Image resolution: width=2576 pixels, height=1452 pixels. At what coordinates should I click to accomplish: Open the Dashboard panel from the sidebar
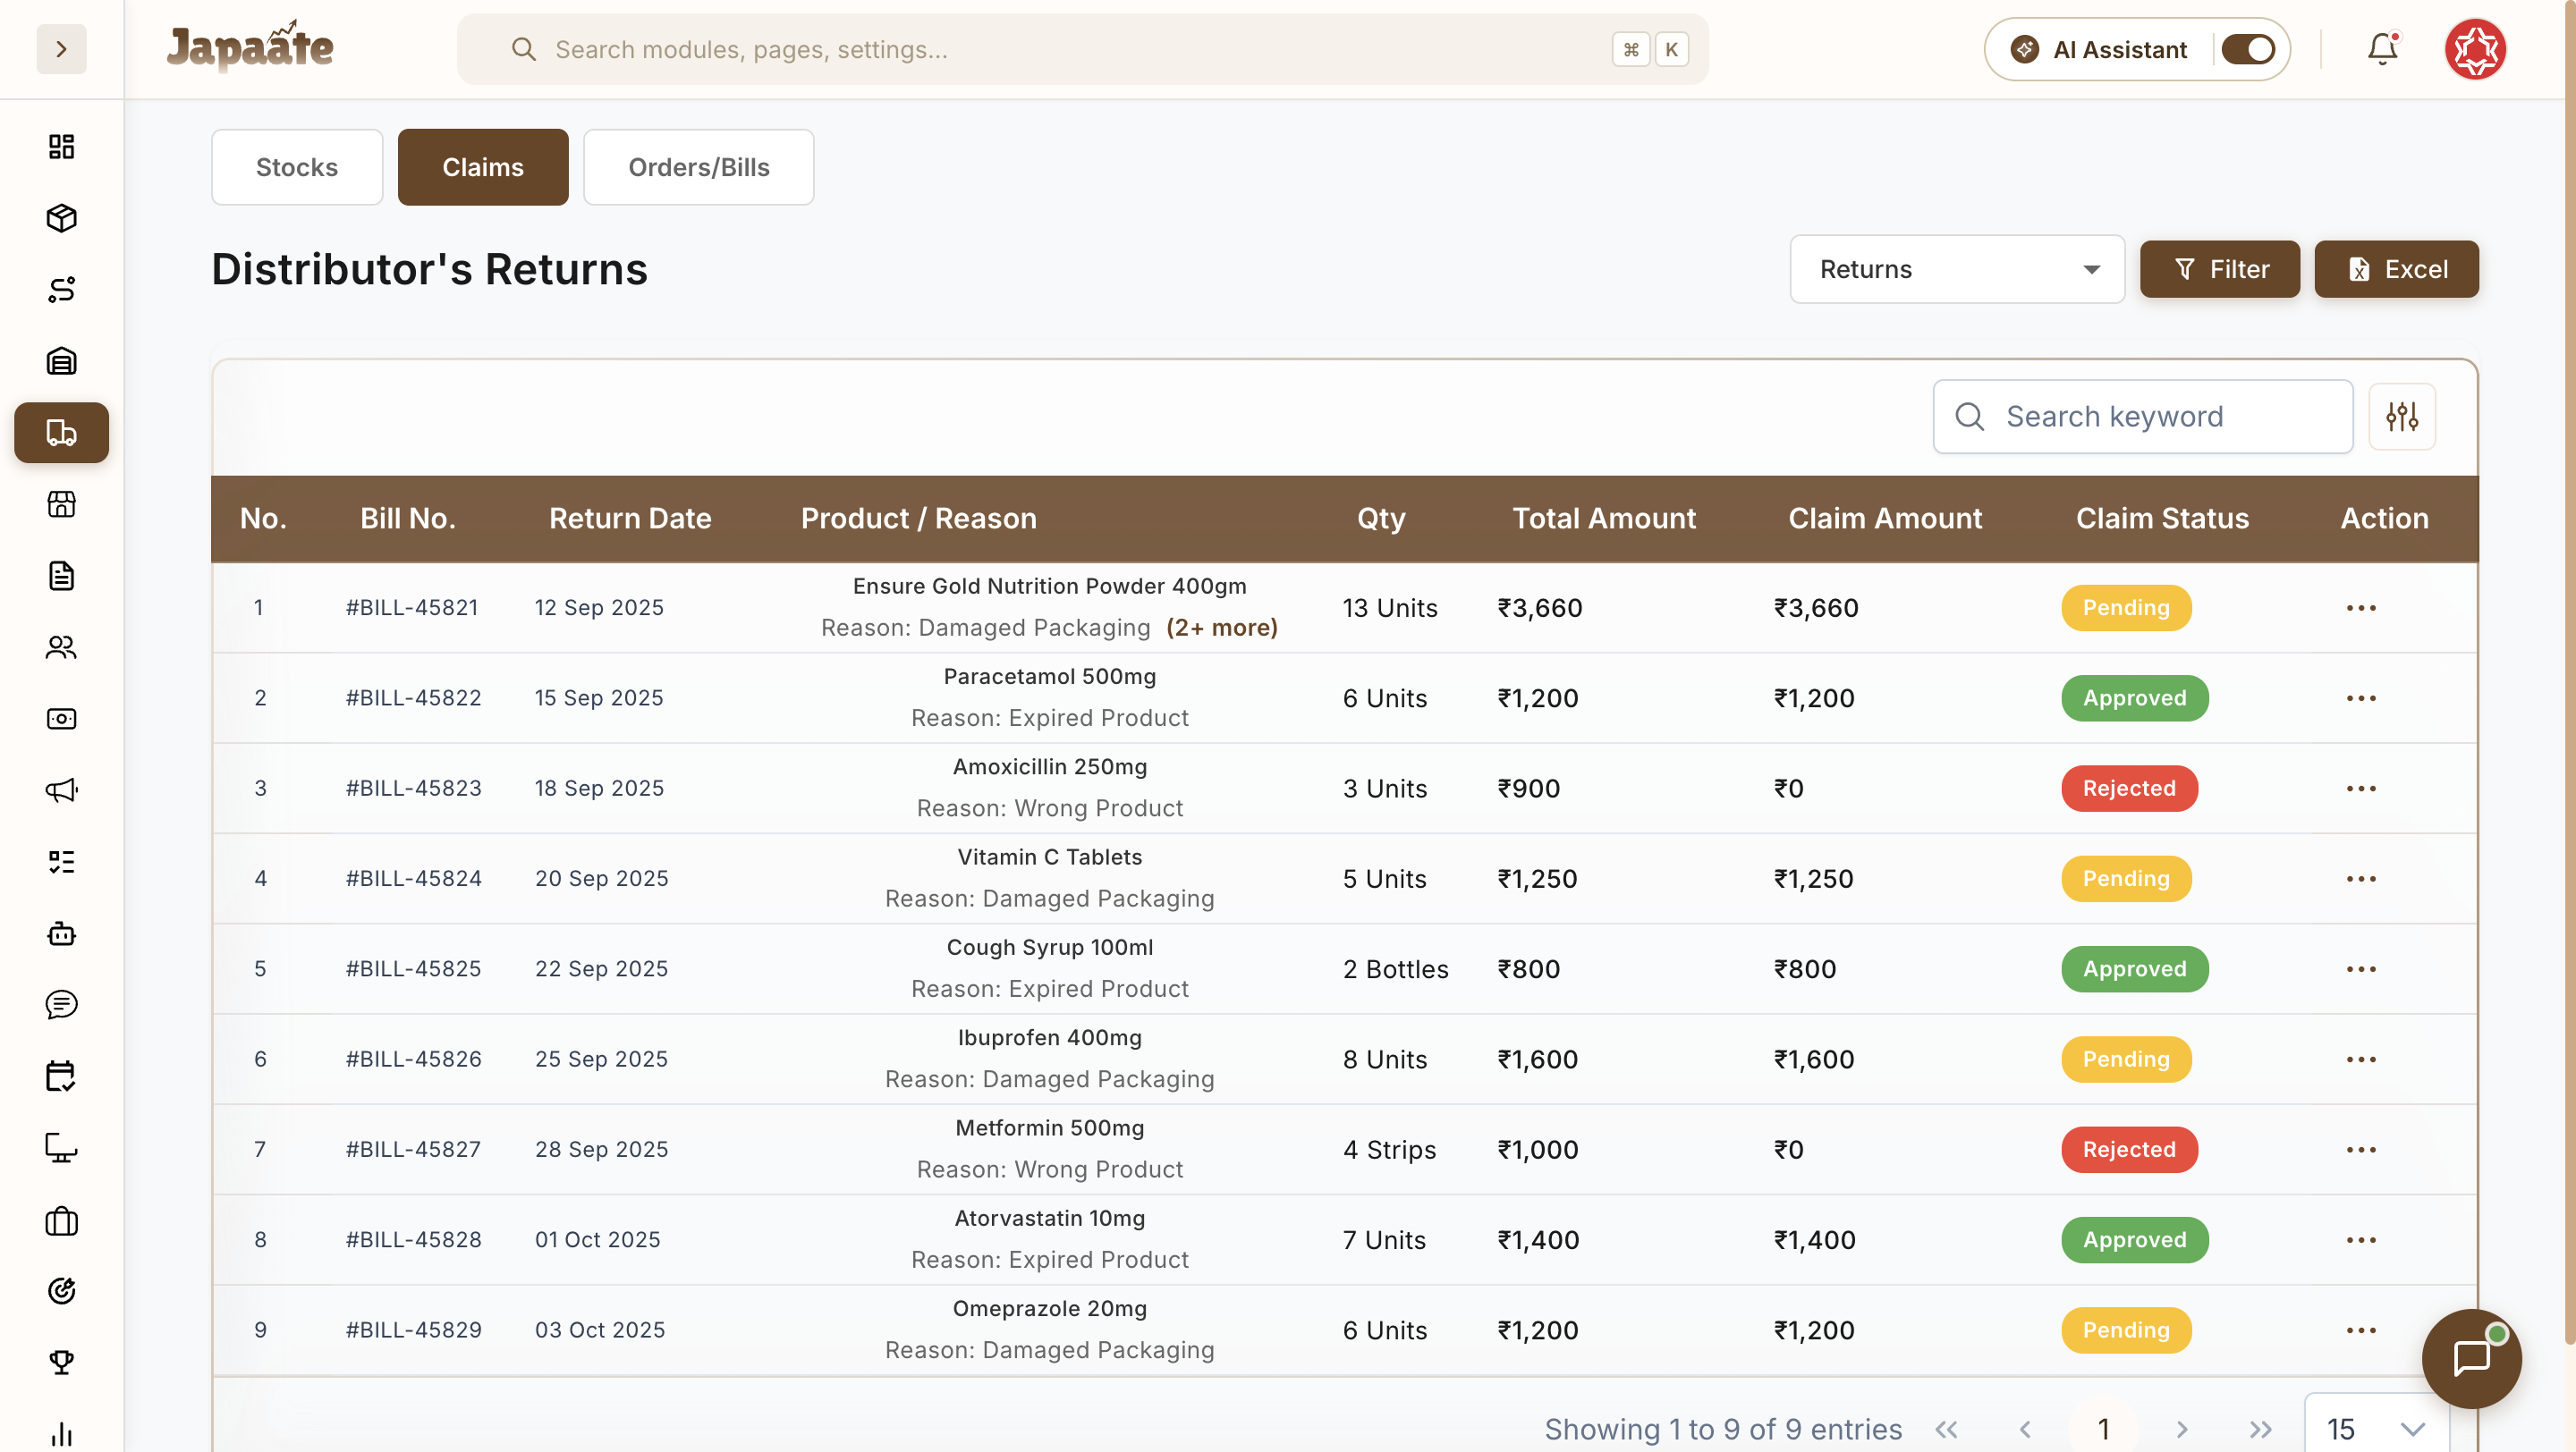pyautogui.click(x=61, y=146)
